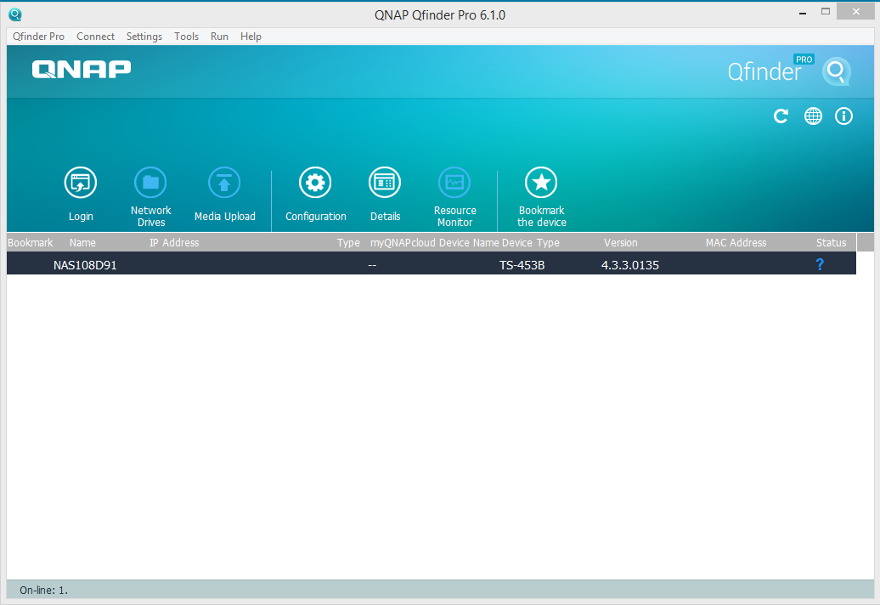The width and height of the screenshot is (880, 605).
Task: Open the Settings menu
Action: pyautogui.click(x=144, y=37)
